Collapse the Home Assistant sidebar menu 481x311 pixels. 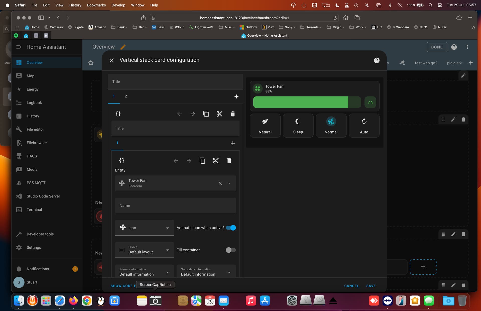(x=19, y=47)
